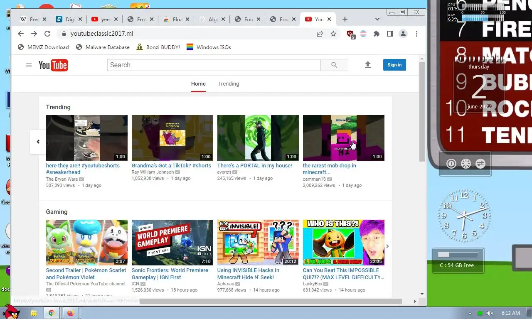Click the green network tray icon
The width and height of the screenshot is (532, 319).
click(480, 313)
